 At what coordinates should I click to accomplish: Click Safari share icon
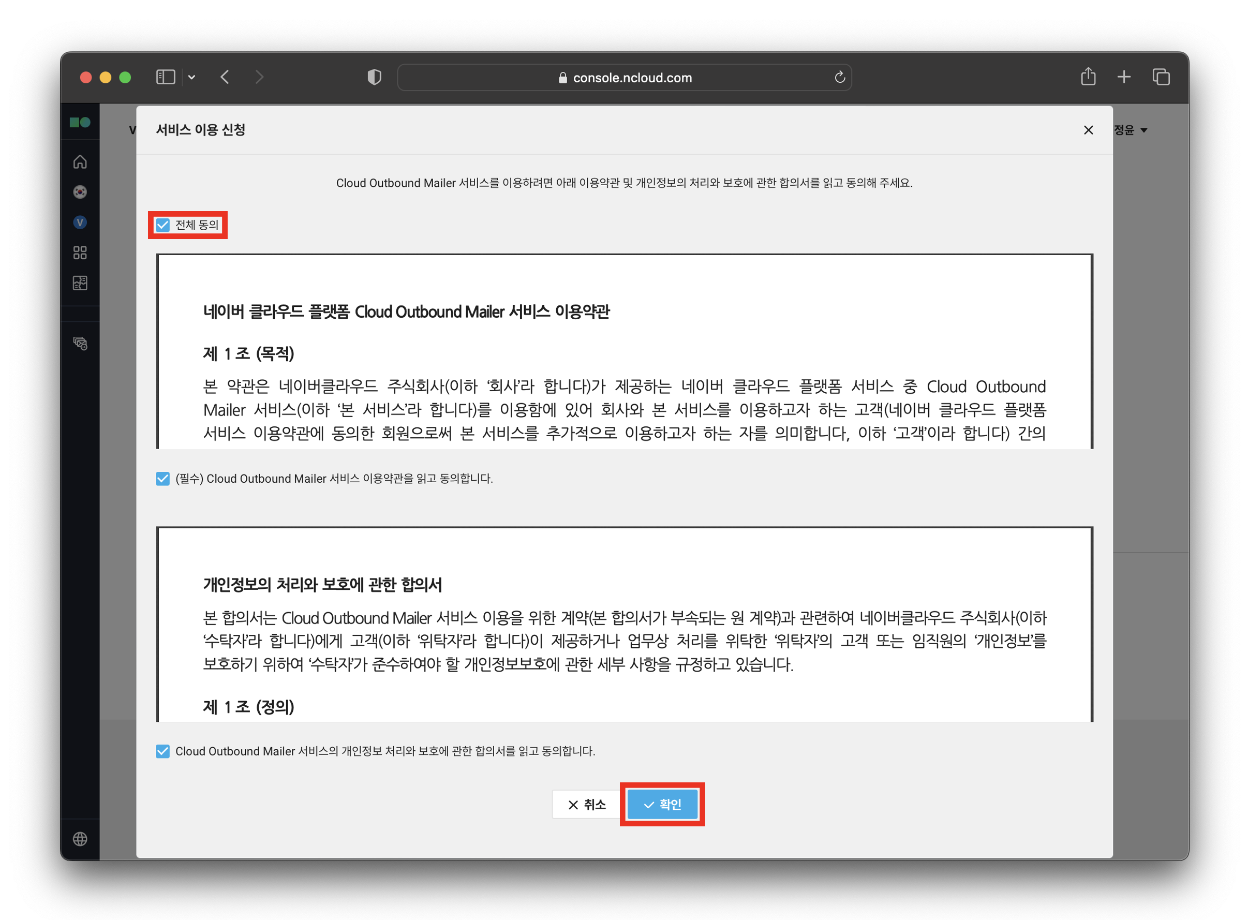1088,77
